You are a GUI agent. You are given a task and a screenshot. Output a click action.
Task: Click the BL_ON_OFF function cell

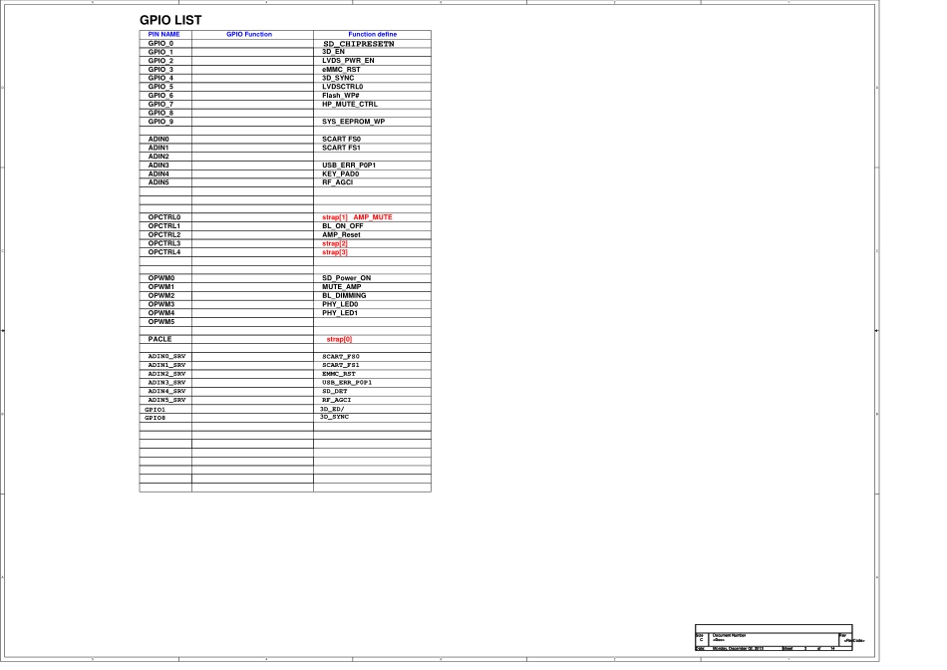[x=342, y=226]
